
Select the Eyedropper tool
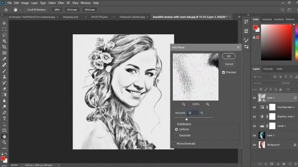tap(4, 59)
